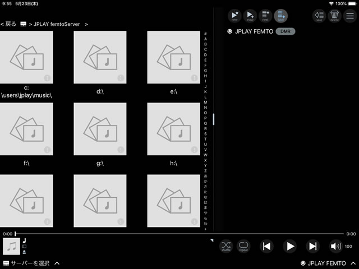359x269 pixels.
Task: Toggle repeat mode
Action: [x=243, y=246]
